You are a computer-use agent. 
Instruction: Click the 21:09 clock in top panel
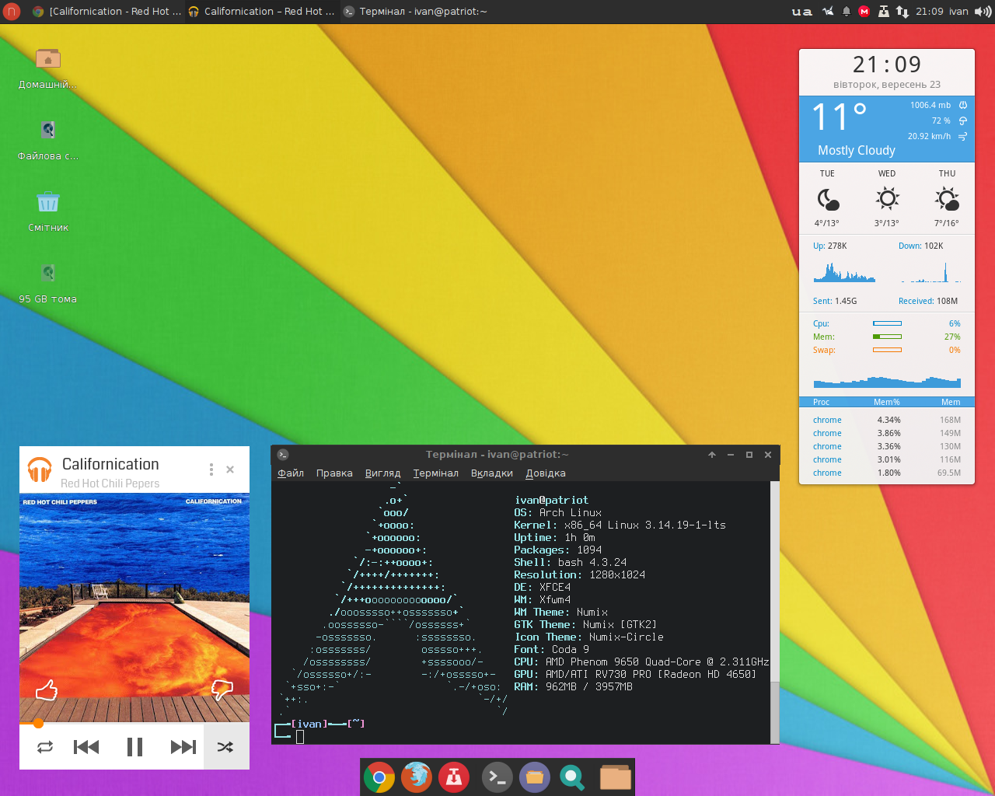pos(929,11)
